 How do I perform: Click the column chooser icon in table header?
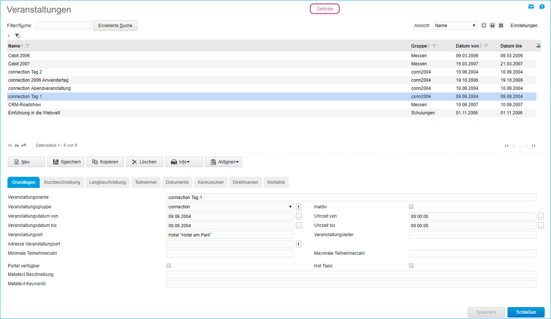[539, 46]
